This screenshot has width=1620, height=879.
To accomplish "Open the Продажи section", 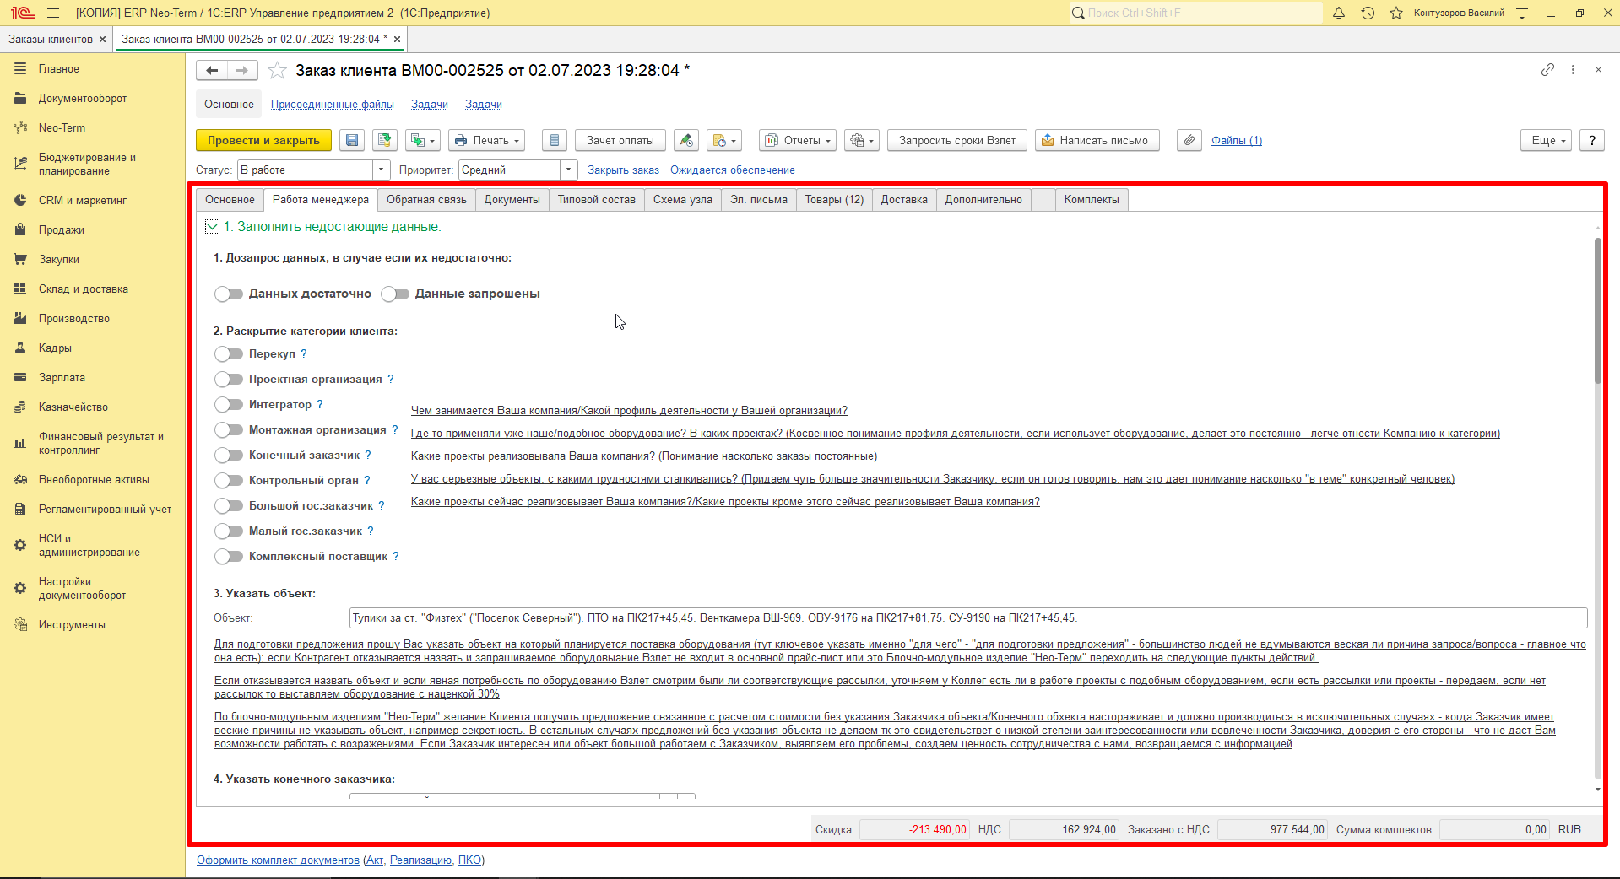I will click(x=61, y=229).
